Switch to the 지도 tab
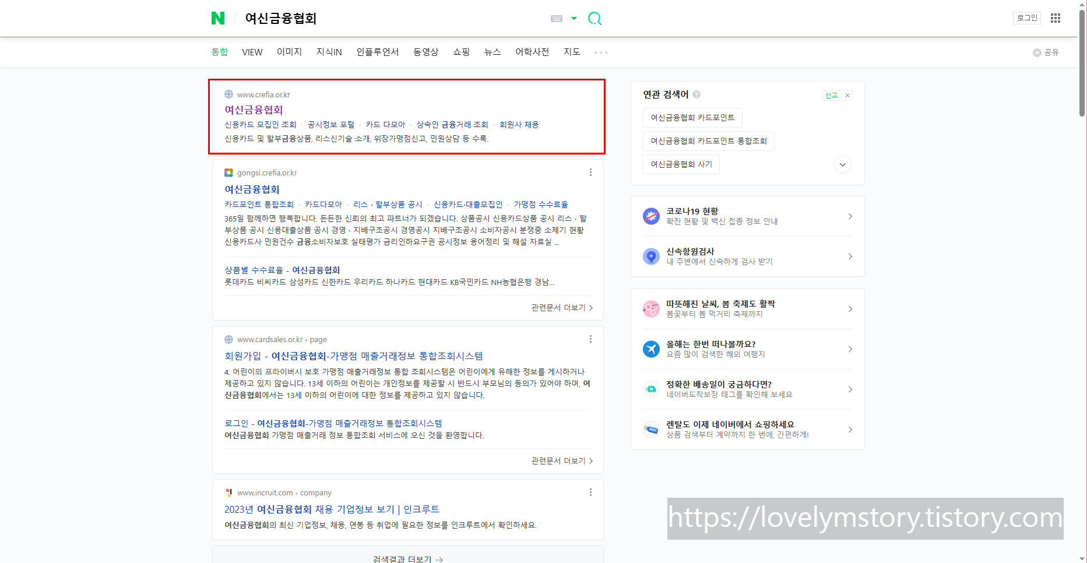Image resolution: width=1087 pixels, height=563 pixels. [x=572, y=52]
